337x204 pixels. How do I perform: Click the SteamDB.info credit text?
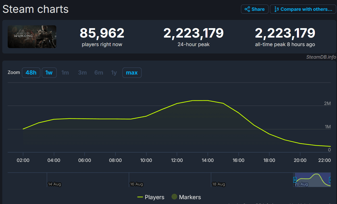click(321, 57)
